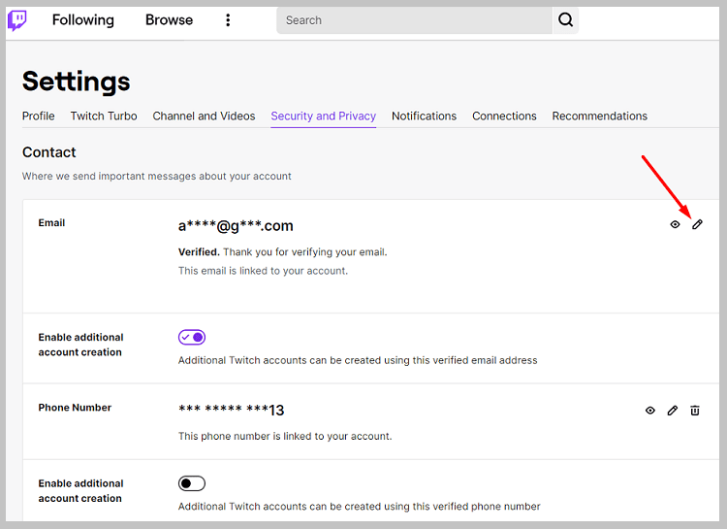Click the verified phone number creation description
Image resolution: width=727 pixels, height=529 pixels.
[360, 507]
